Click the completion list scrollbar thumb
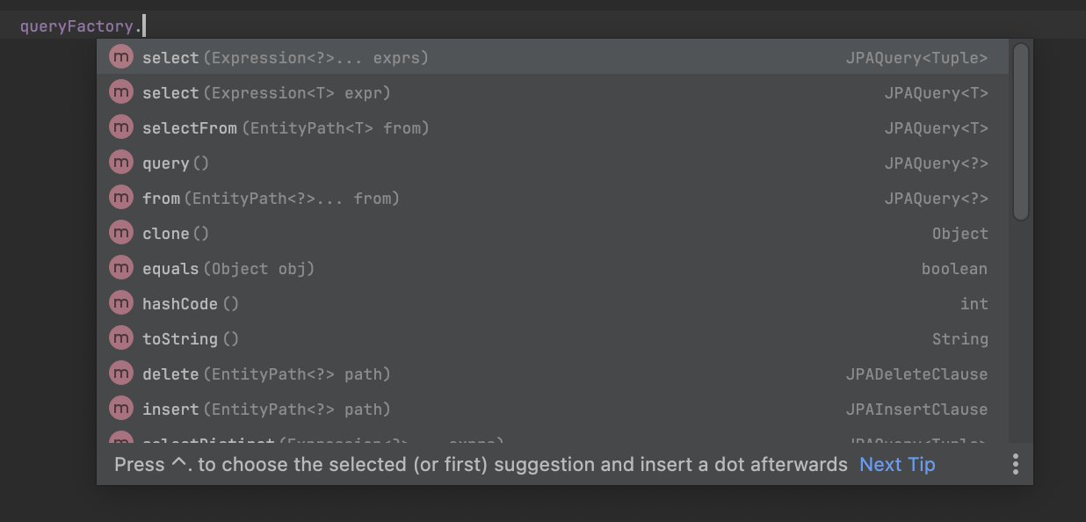Viewport: 1086px width, 522px height. (1020, 131)
